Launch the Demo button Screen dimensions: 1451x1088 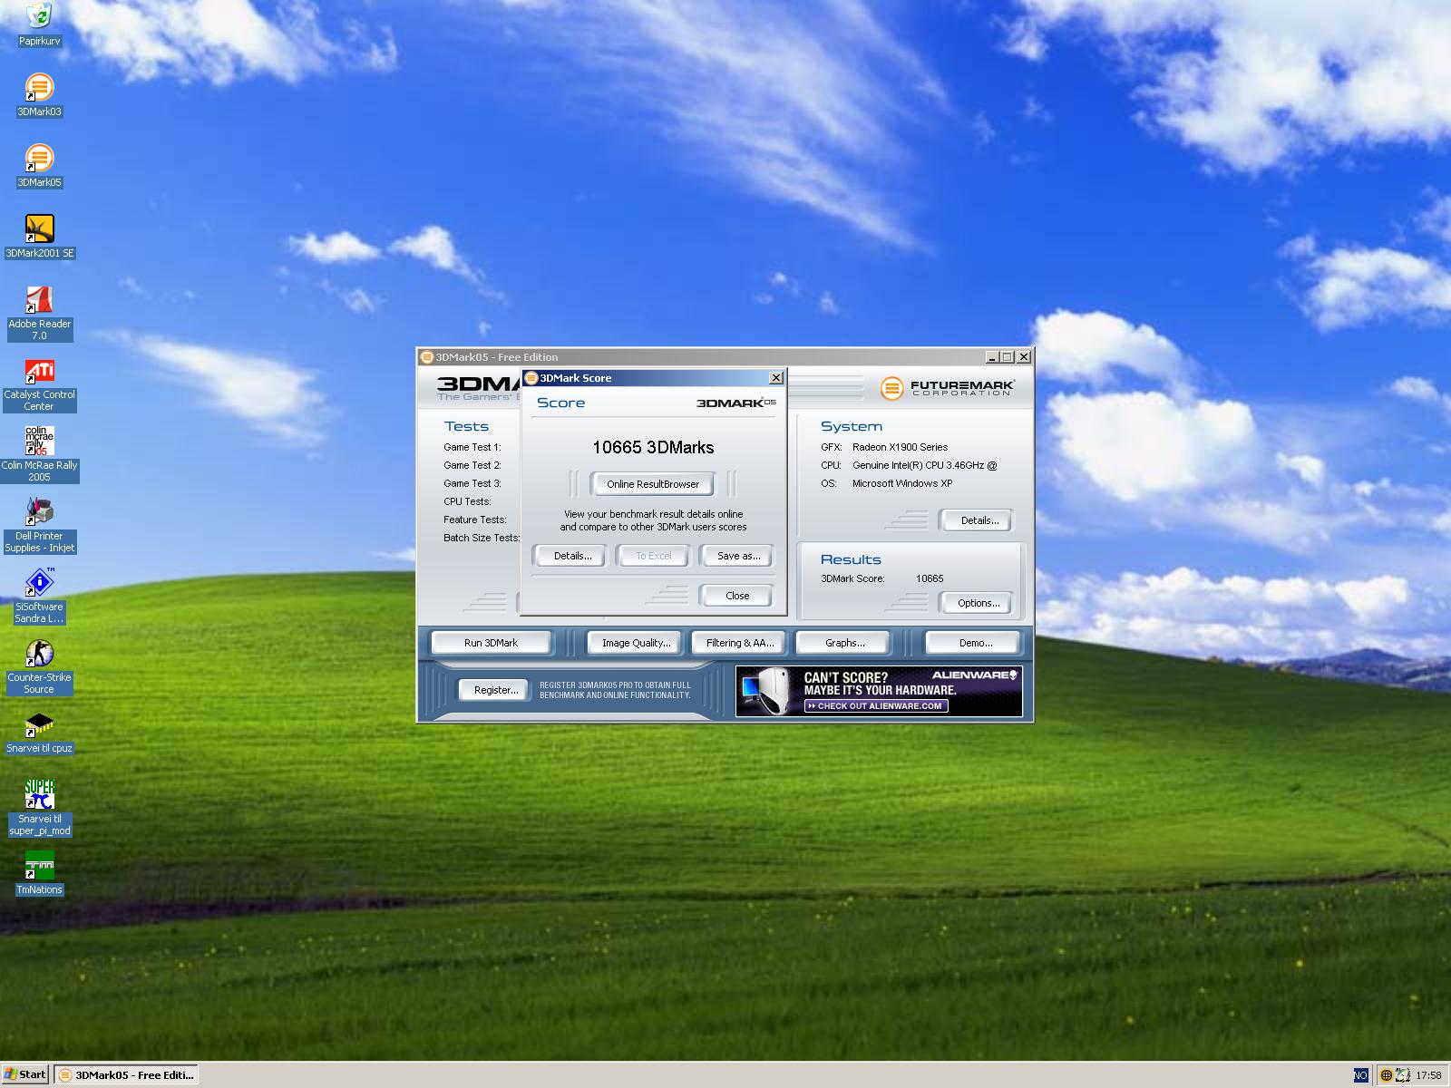975,643
